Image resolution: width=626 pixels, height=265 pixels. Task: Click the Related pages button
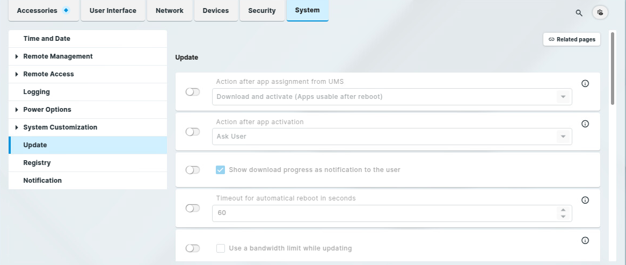click(572, 39)
